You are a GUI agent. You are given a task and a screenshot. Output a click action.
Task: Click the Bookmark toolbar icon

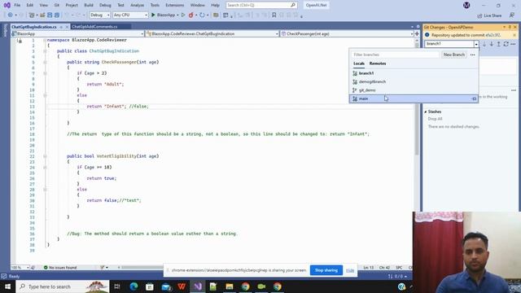click(x=274, y=15)
